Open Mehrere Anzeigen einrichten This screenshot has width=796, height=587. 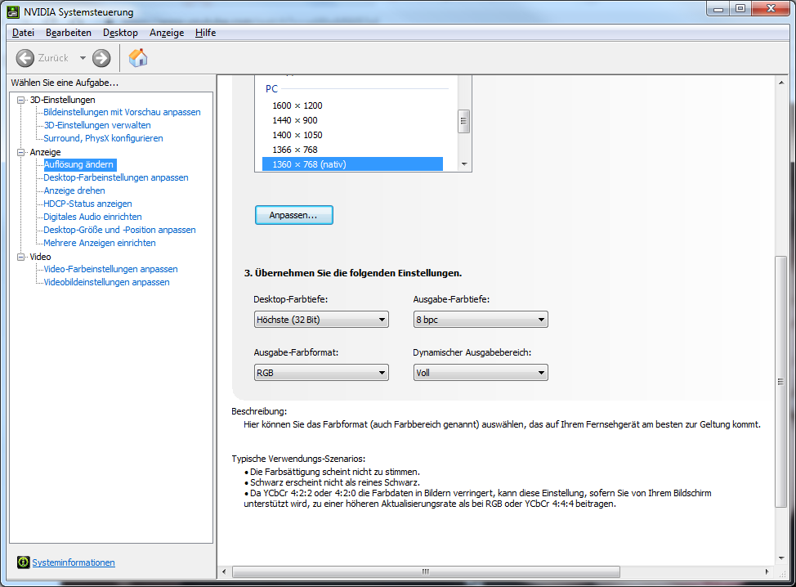click(x=100, y=244)
